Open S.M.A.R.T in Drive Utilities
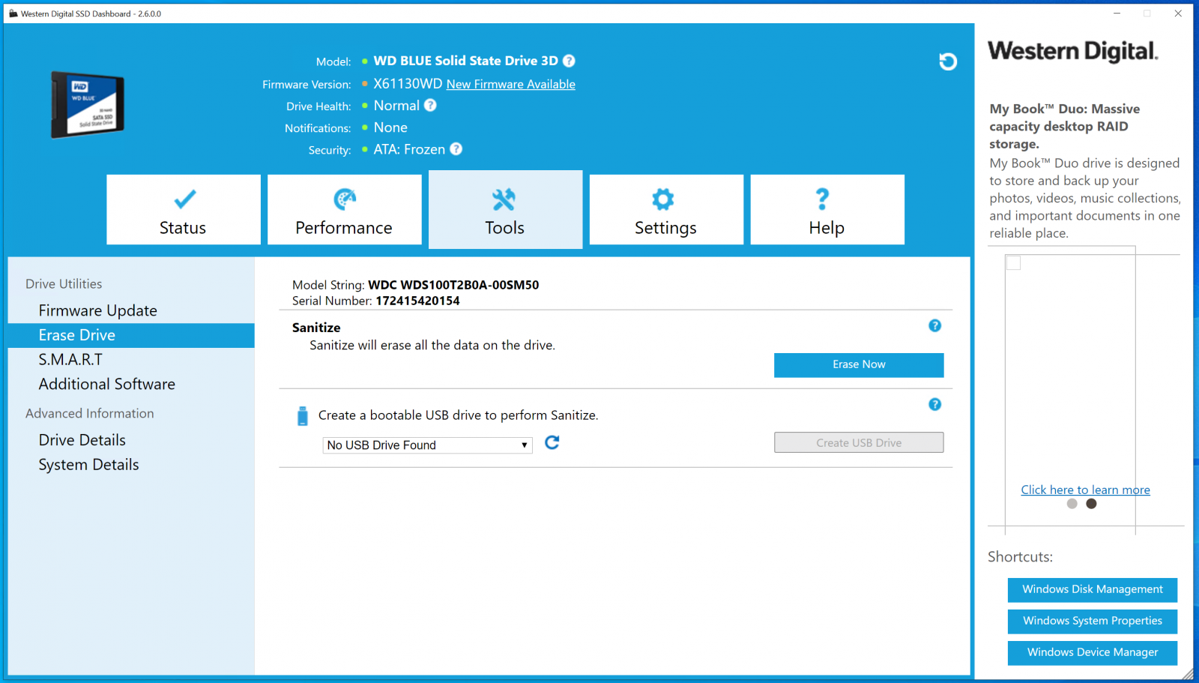1199x683 pixels. [70, 360]
